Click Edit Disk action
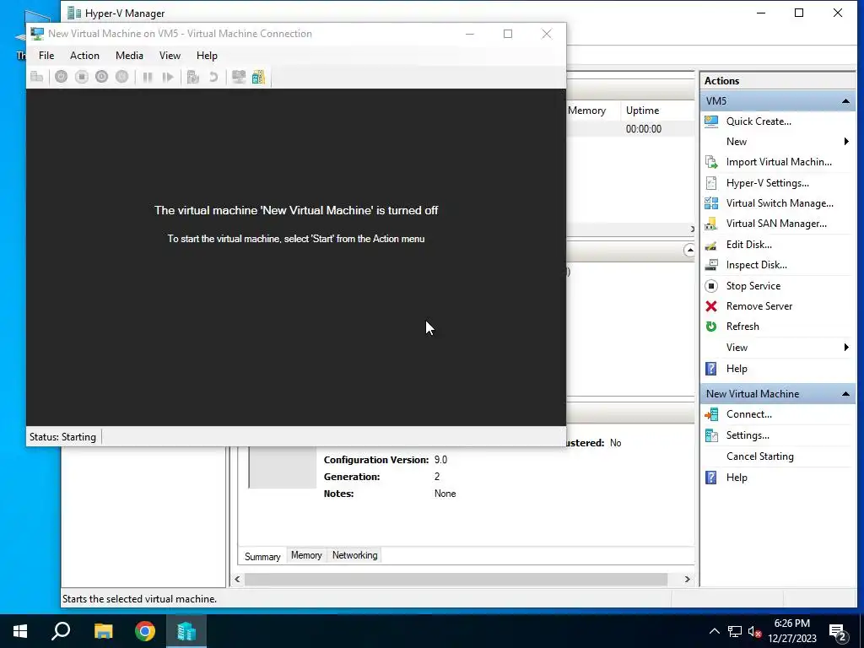The image size is (864, 648). 748,245
